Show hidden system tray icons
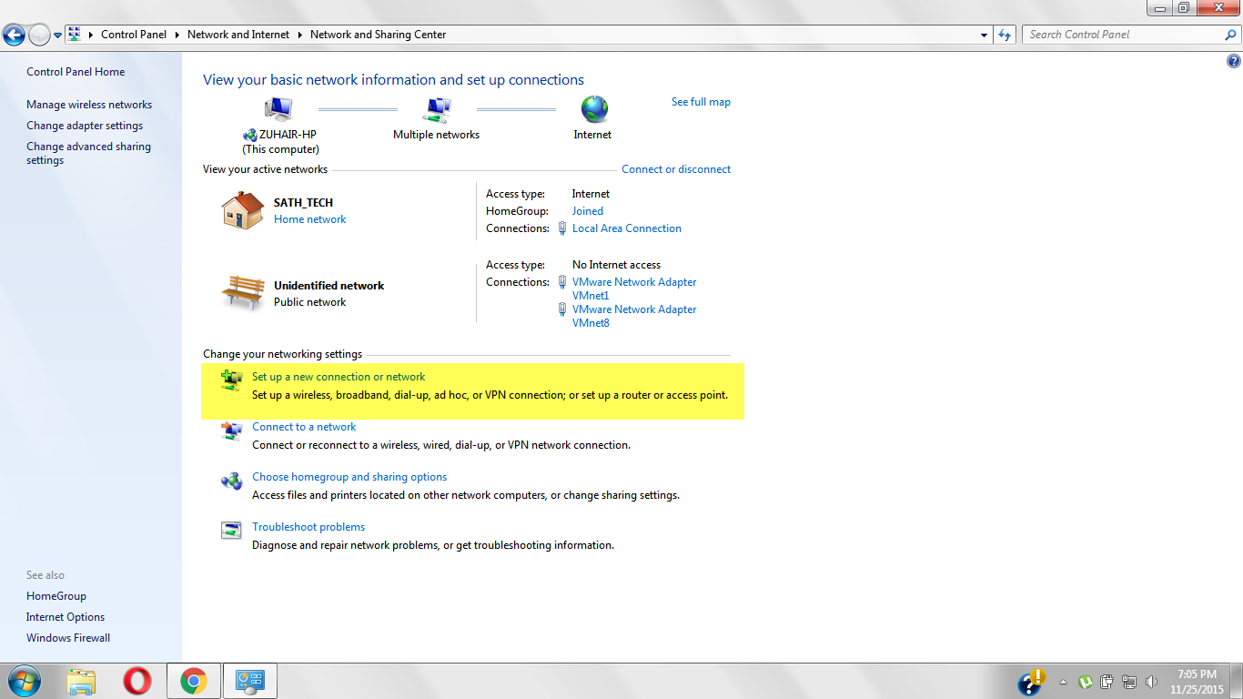The height and width of the screenshot is (699, 1243). 1063,682
